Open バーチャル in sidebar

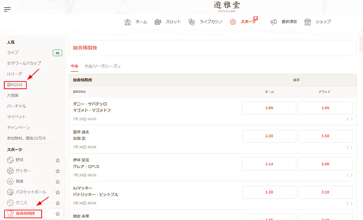click(16, 106)
